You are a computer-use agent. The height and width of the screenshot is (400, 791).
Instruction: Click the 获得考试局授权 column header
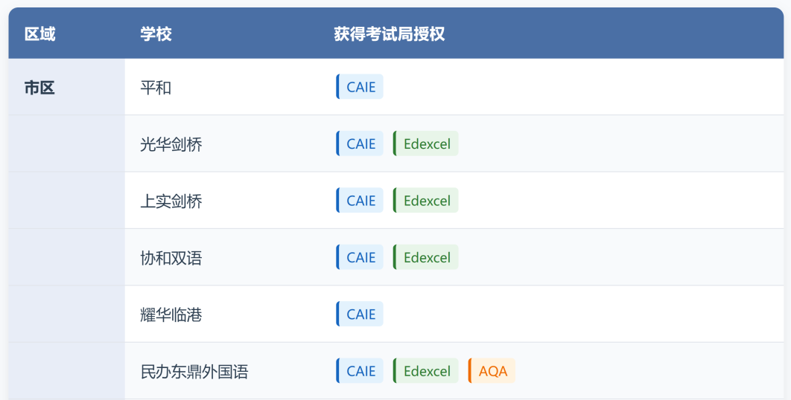389,33
